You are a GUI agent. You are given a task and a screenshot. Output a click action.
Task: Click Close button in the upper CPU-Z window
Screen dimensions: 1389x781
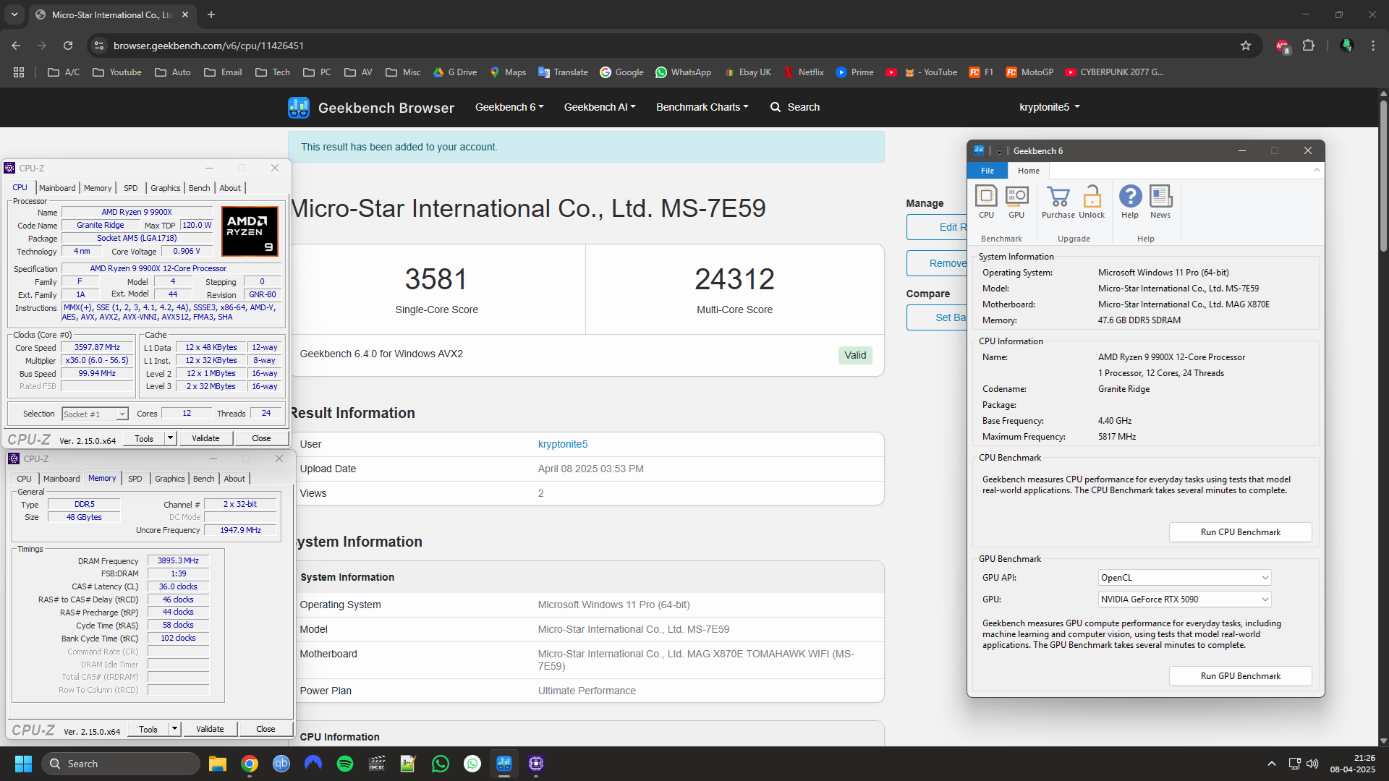(261, 438)
